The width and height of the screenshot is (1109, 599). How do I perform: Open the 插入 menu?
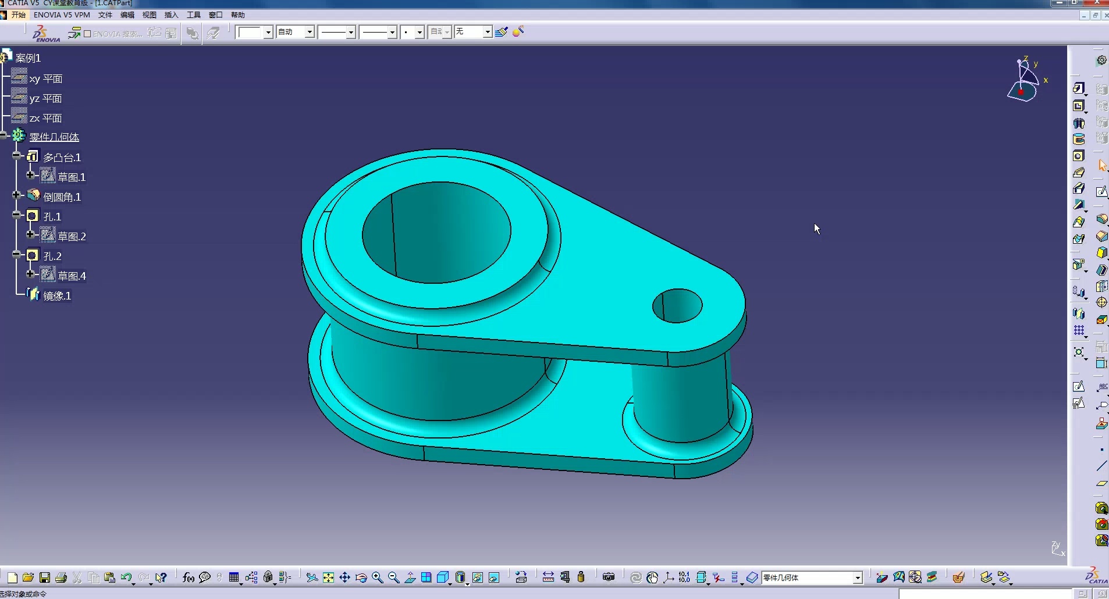[171, 15]
